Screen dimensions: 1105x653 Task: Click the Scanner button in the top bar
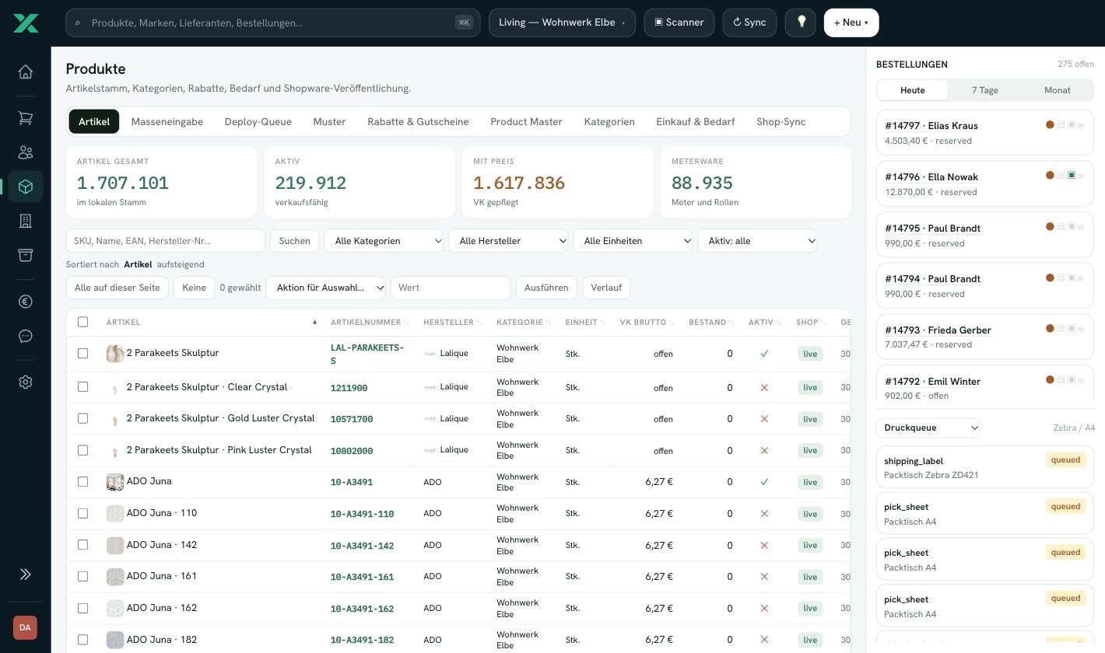(679, 23)
